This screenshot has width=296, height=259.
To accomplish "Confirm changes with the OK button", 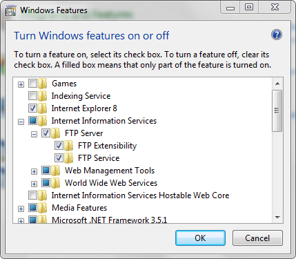I will 200,238.
